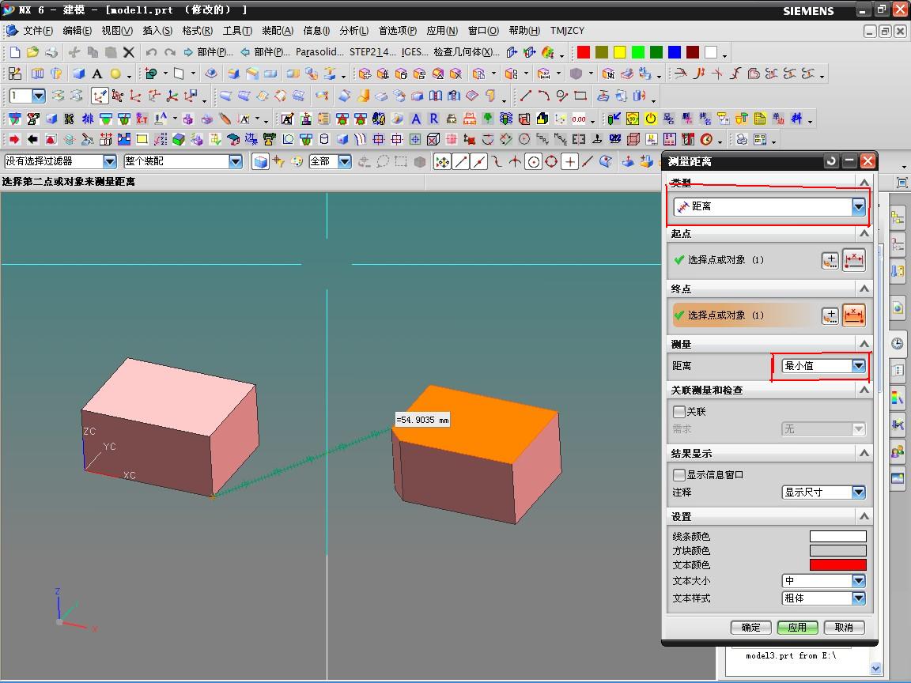Check the 显示信息窗口 checkbox
Image resolution: width=911 pixels, height=683 pixels.
pyautogui.click(x=679, y=475)
